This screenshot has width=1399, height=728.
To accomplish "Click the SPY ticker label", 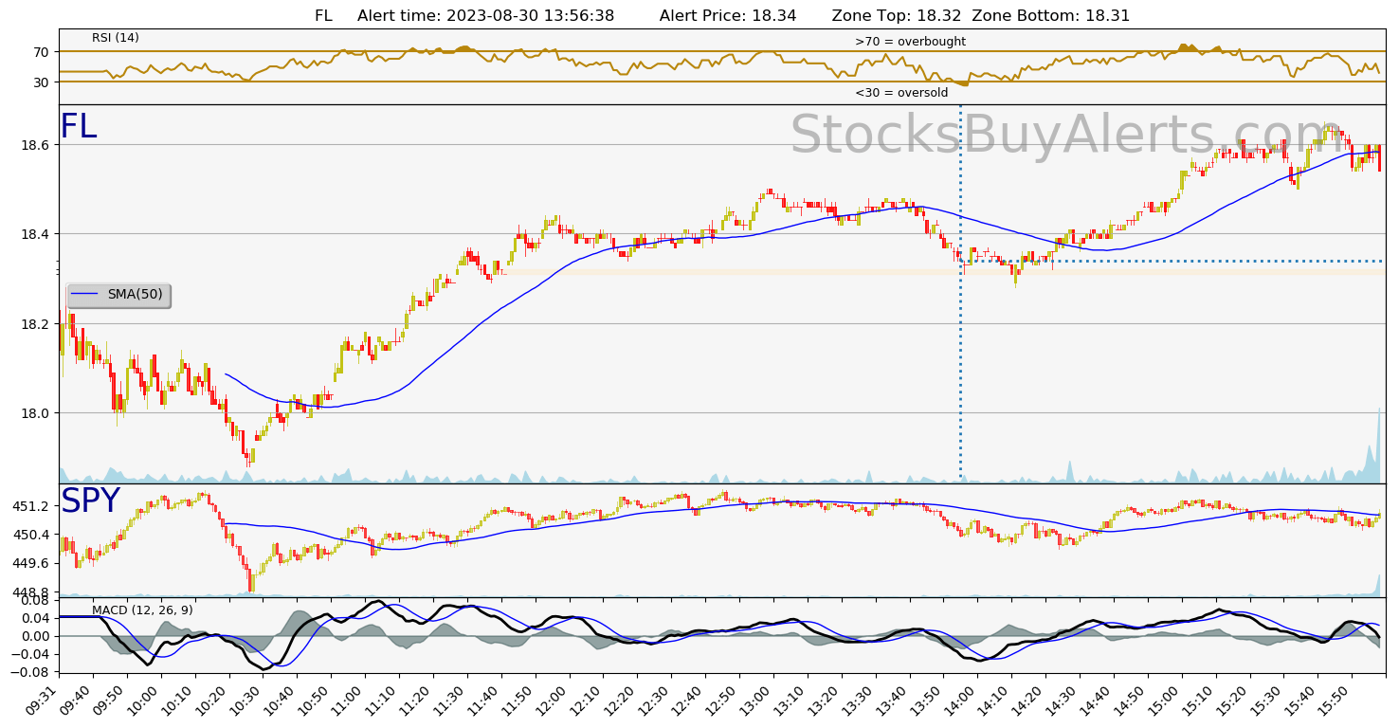I will point(90,501).
